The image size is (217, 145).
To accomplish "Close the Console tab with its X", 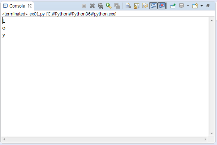I will pos(30,6).
